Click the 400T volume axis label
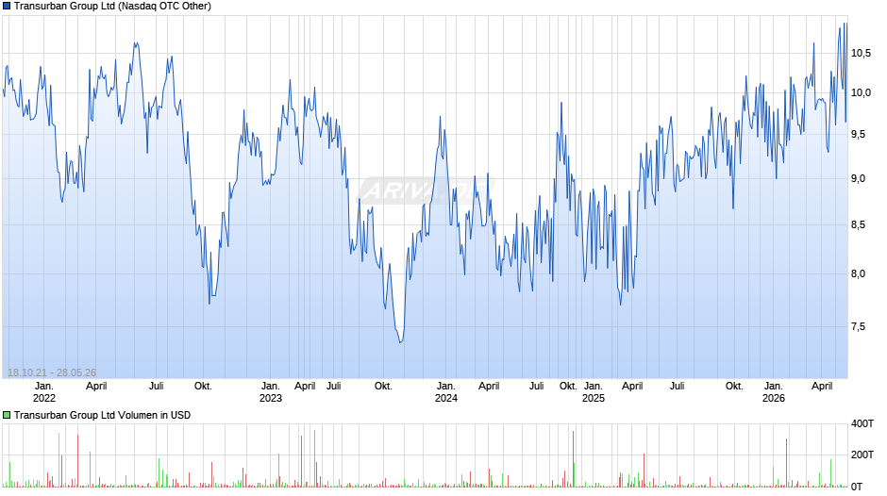This screenshot has width=887, height=496. pos(862,423)
